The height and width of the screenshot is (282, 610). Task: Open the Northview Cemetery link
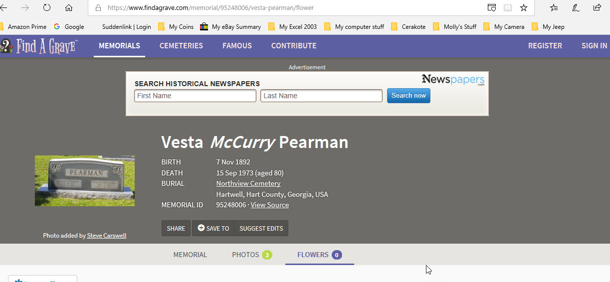[x=248, y=183]
